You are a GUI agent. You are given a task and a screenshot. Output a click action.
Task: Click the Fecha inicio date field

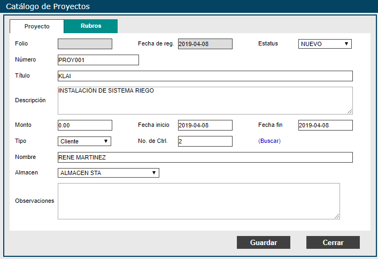[205, 125]
